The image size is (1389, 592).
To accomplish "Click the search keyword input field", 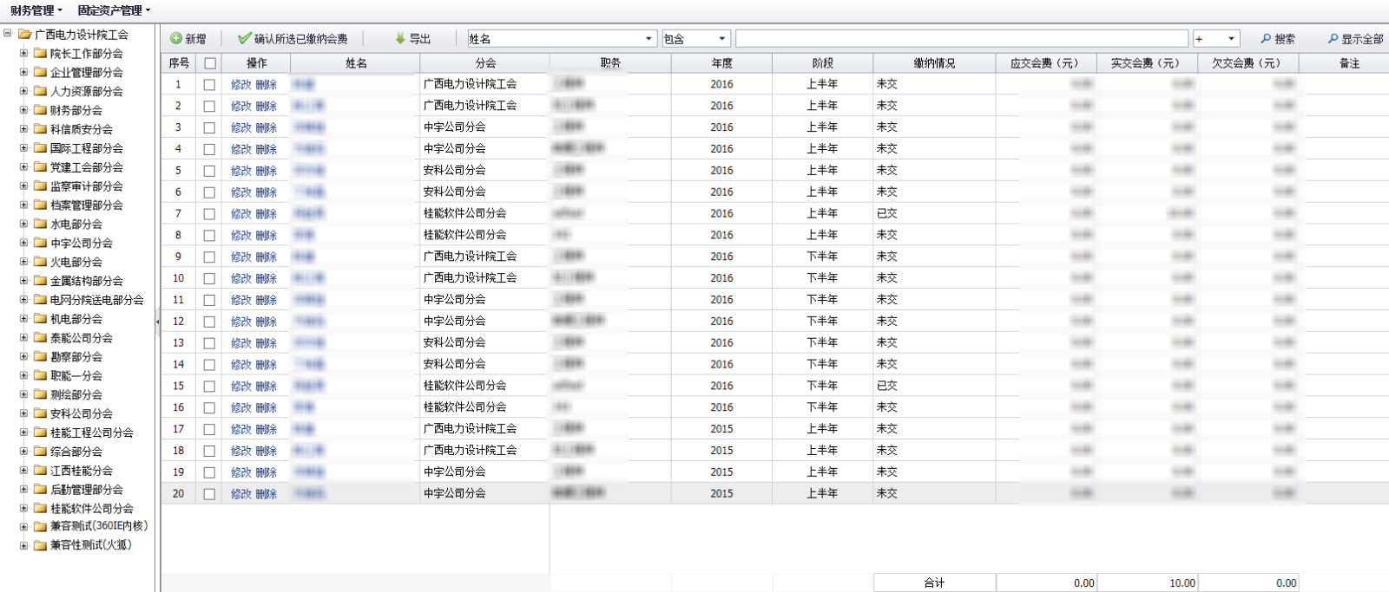I will [x=961, y=39].
